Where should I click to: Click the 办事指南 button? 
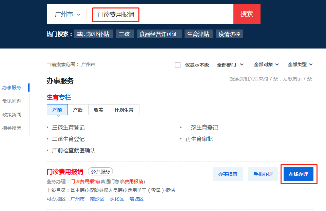coord(228,174)
